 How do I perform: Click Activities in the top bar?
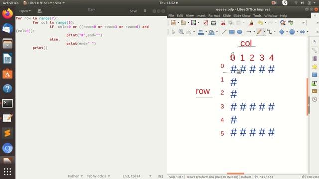pos(10,3)
